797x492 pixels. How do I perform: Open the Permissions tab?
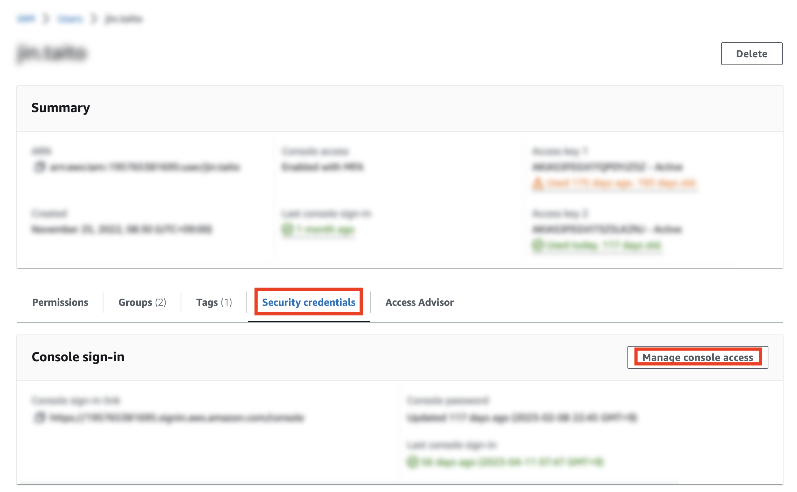click(61, 303)
